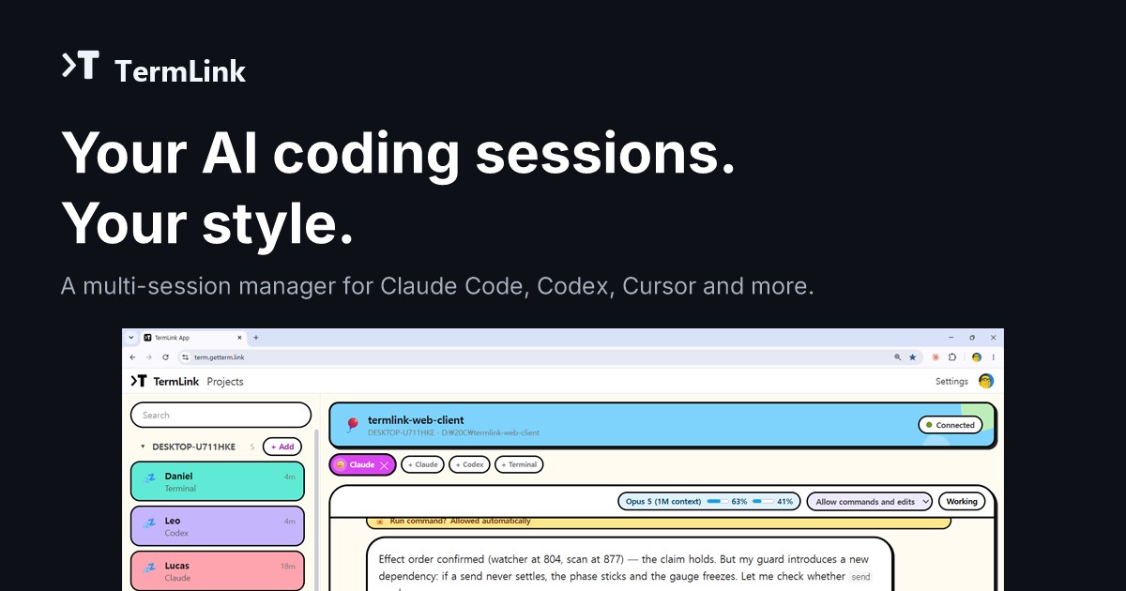Viewport: 1126px width, 591px height.
Task: Click the sleeping icon on Daniel's session
Action: point(149,478)
